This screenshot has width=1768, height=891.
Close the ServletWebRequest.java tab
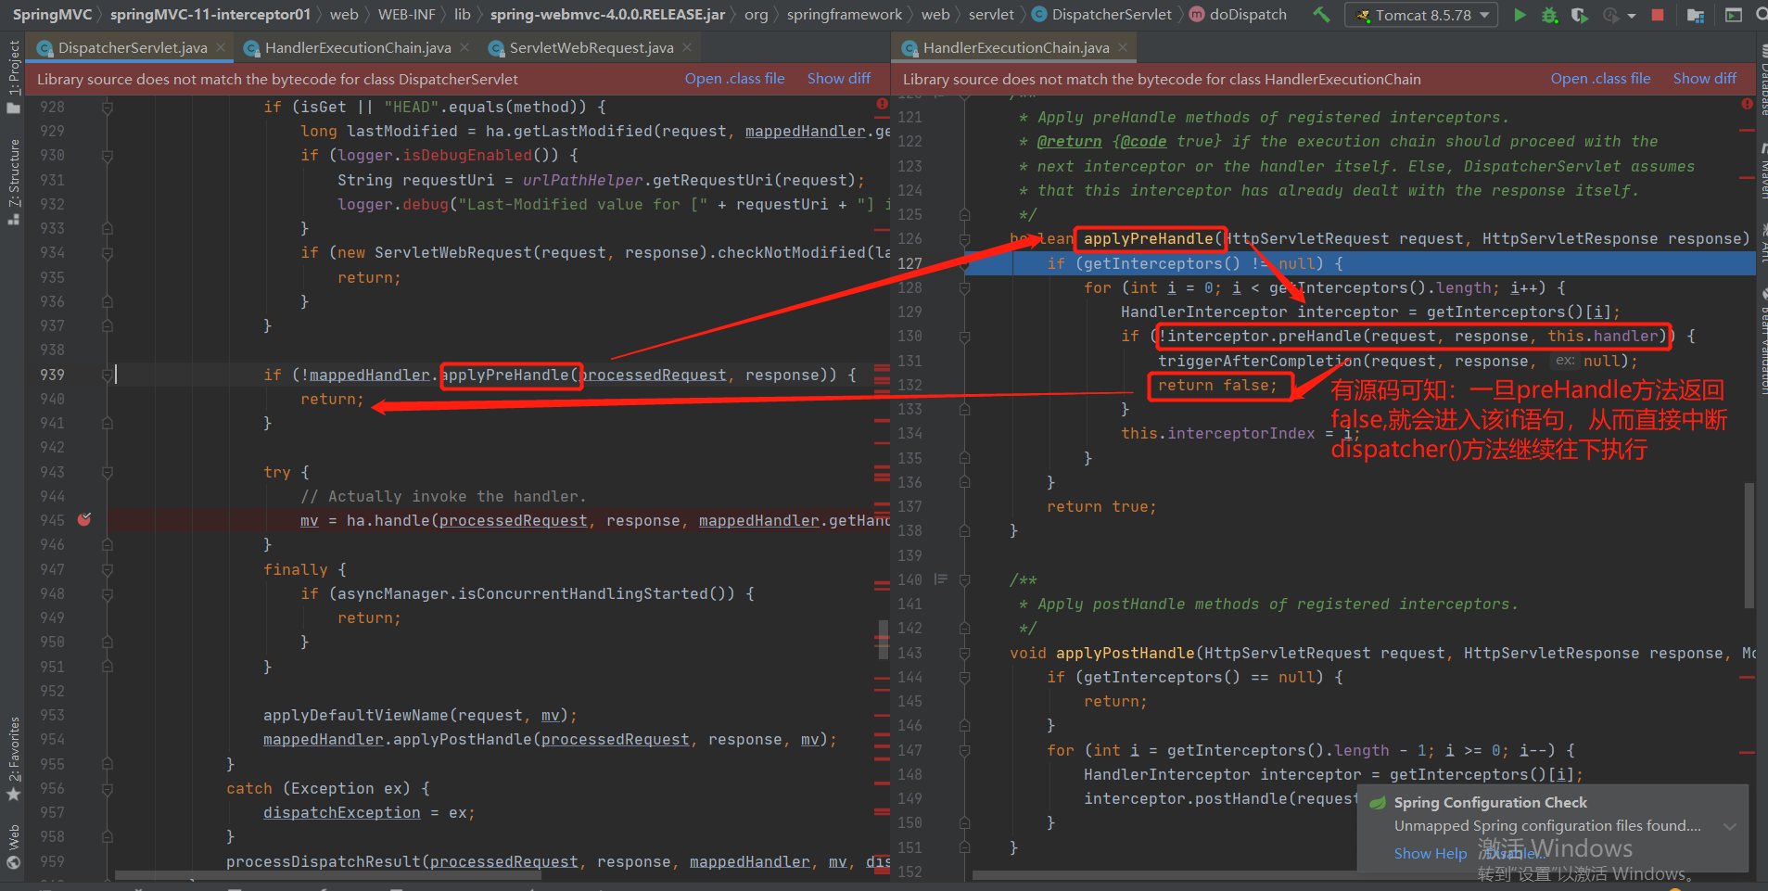tap(687, 47)
